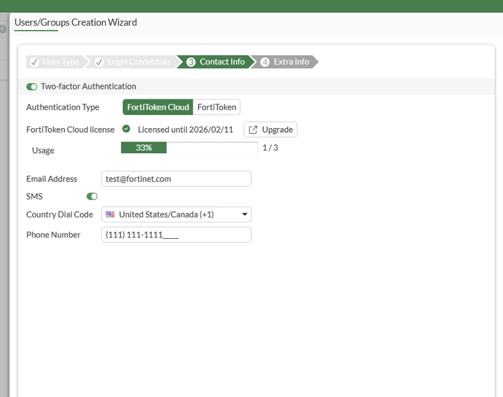Viewport: 503px width, 397px height.
Task: Click the Email Address field
Action: tap(176, 179)
